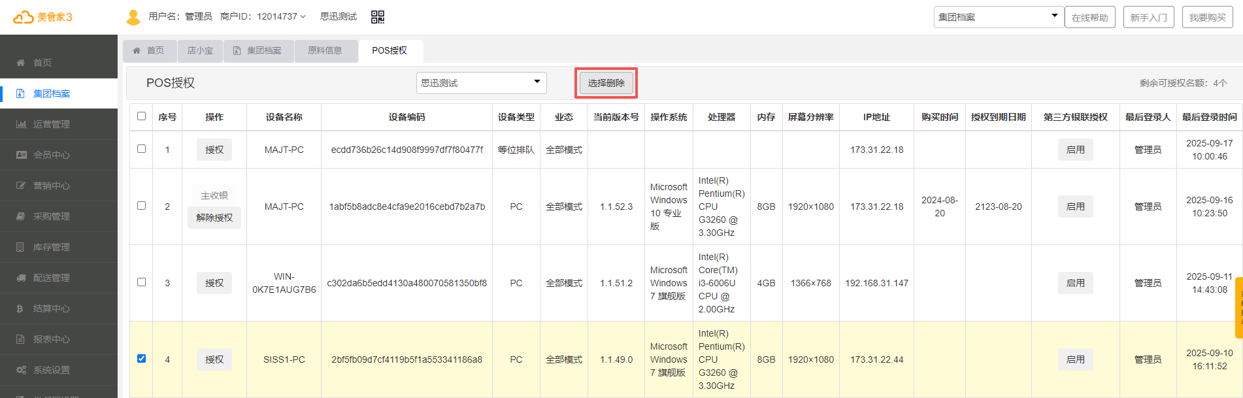Image resolution: width=1243 pixels, height=398 pixels.
Task: Click 启用 in the first row's 第三方银联授权 column
Action: coord(1075,150)
